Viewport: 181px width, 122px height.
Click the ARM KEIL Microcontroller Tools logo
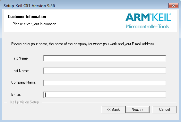coord(148,21)
